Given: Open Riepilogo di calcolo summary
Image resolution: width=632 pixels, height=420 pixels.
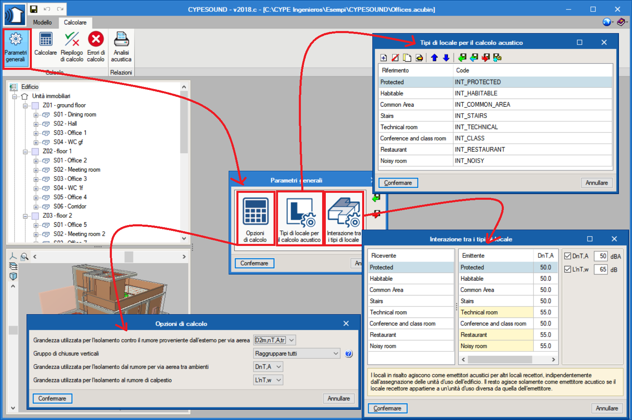Looking at the screenshot, I should 72,47.
